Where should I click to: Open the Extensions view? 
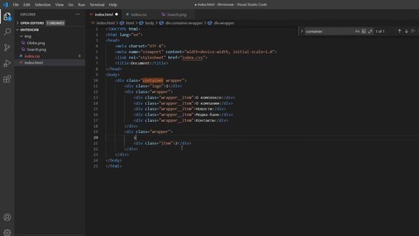(7, 79)
